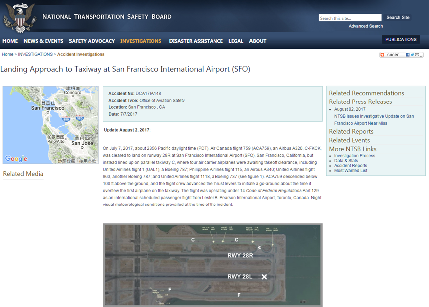The image size is (429, 307).
Task: Click the Update August 2, 2017 text
Action: click(126, 130)
